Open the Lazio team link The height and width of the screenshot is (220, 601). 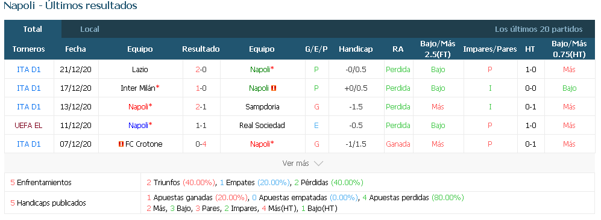tap(139, 70)
